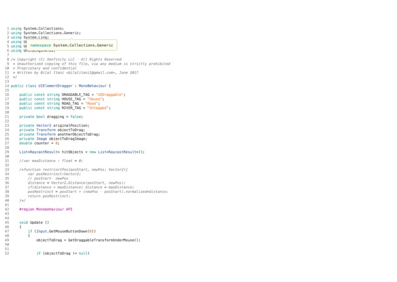The height and width of the screenshot is (282, 397).
Task: Click the 'if(distance > maxDistance)' comment line
Action: (x=81, y=187)
